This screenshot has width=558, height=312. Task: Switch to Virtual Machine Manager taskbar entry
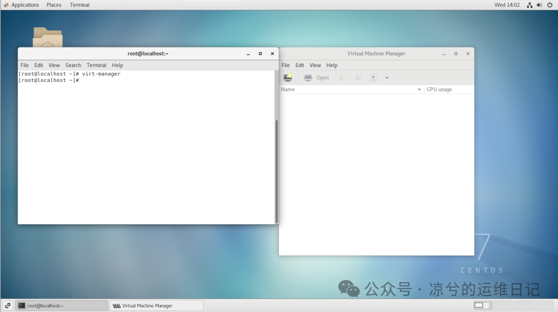point(157,306)
